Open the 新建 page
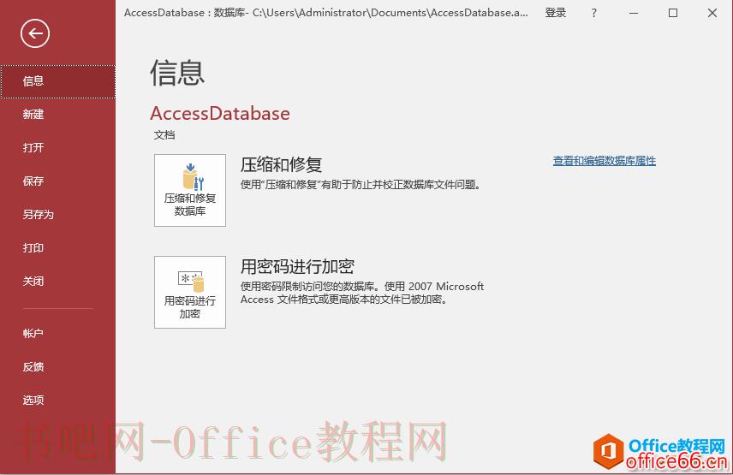Screen dimensions: 733x475 pyautogui.click(x=57, y=115)
